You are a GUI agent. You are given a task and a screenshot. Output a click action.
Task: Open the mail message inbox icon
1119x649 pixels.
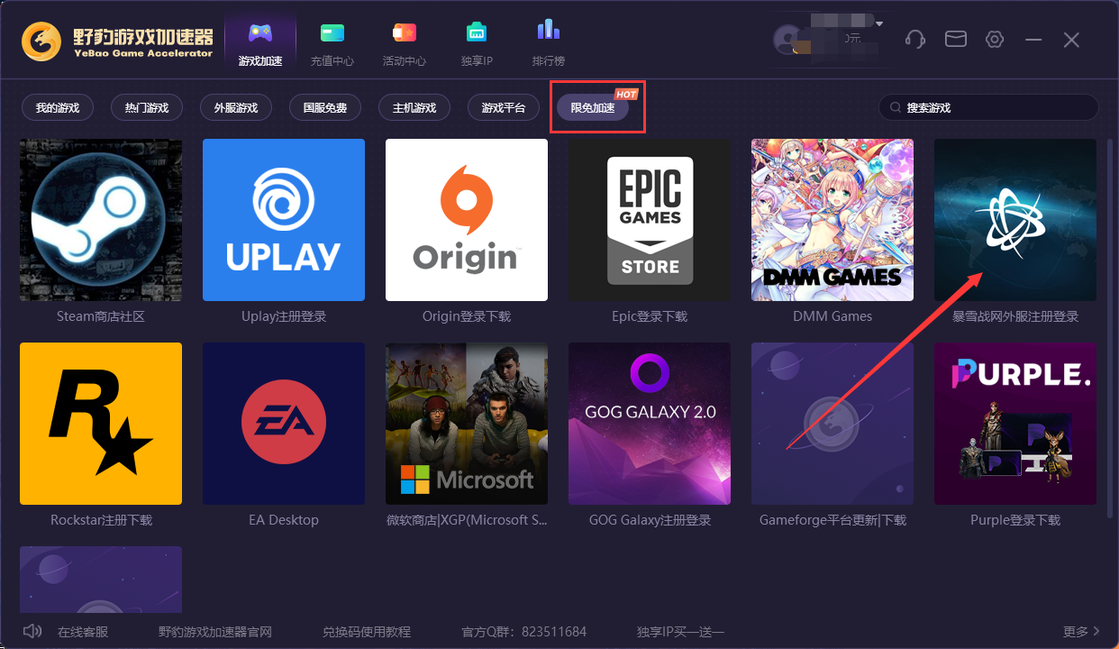click(x=955, y=40)
